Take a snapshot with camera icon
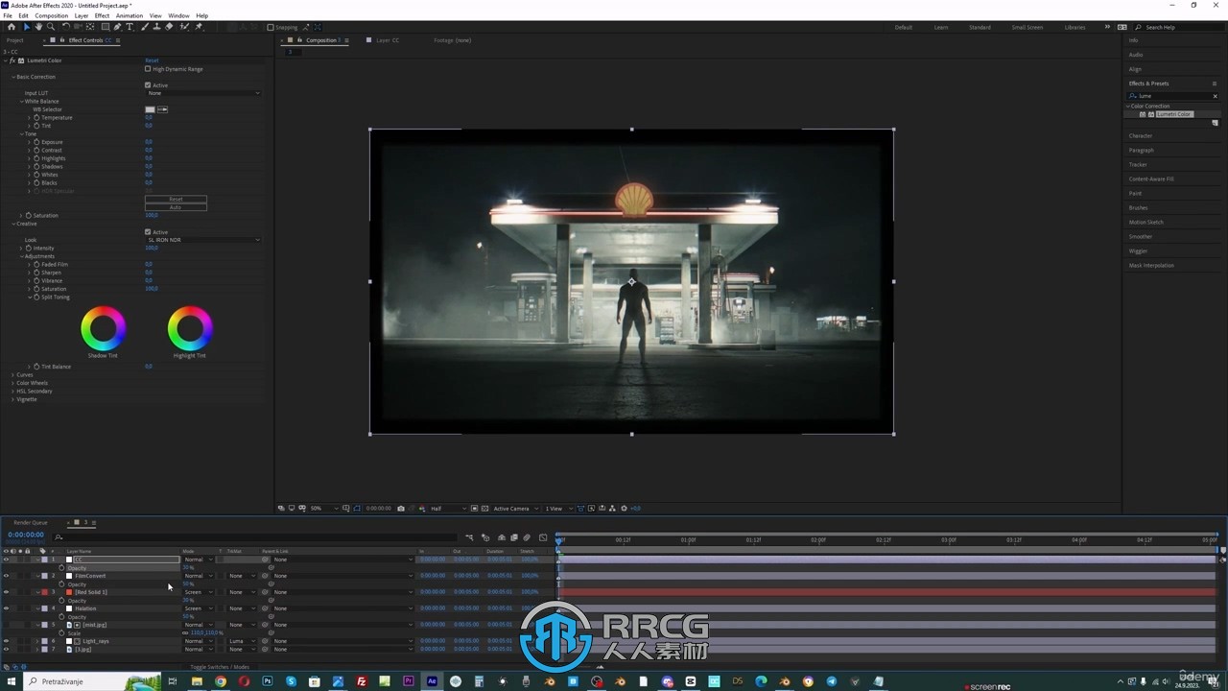1228x691 pixels. [400, 509]
